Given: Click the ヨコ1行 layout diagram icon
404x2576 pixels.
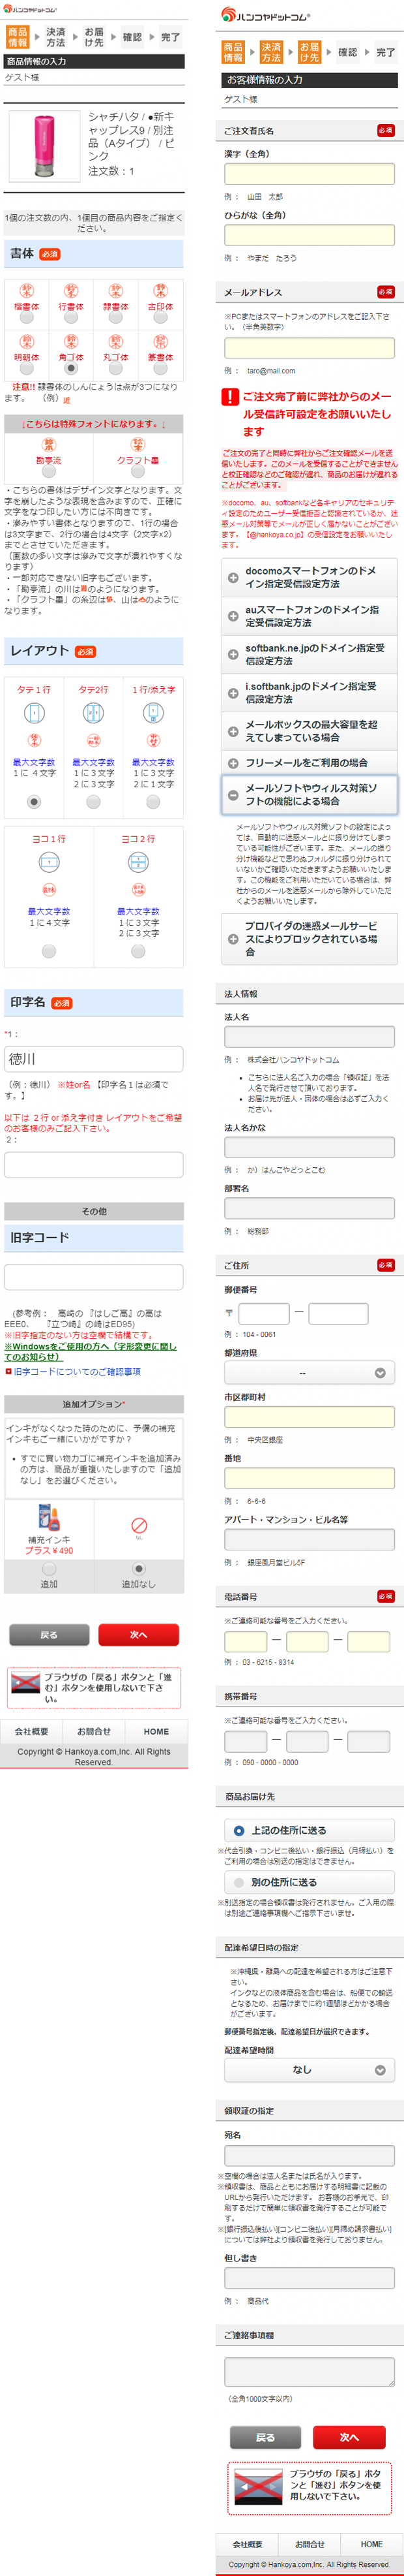Looking at the screenshot, I should (x=49, y=862).
